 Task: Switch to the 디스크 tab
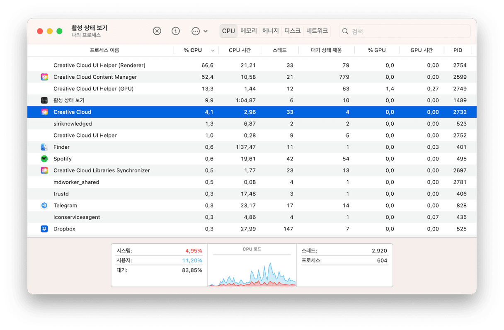click(x=293, y=31)
